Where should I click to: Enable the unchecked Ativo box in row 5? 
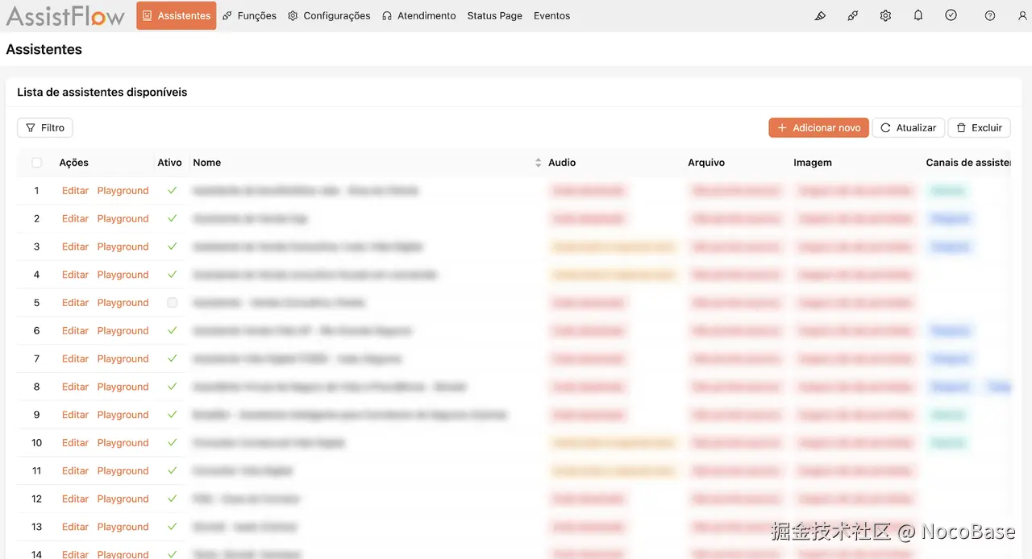(172, 303)
